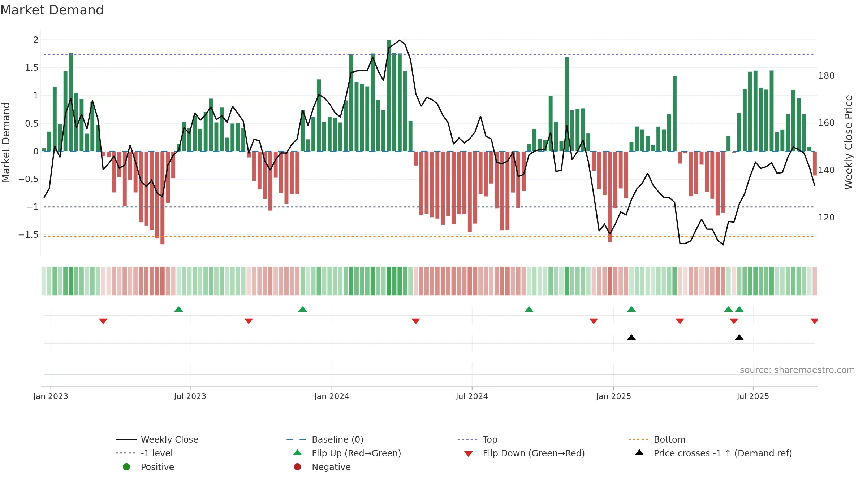This screenshot has width=867, height=487.
Task: Click the Jan 2025 x-axis label
Action: tap(613, 396)
